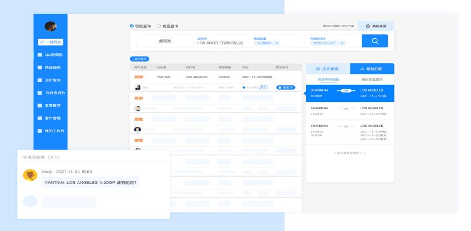Clear the 2021-11-27 date tag

(x=342, y=43)
